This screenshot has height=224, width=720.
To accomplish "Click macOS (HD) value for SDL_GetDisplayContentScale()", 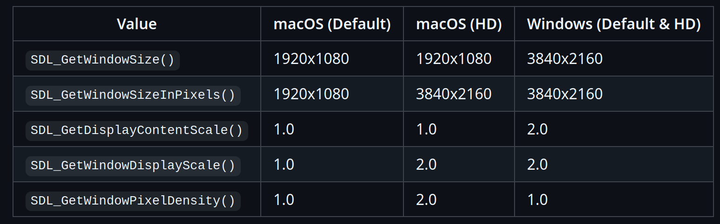I will click(426, 129).
